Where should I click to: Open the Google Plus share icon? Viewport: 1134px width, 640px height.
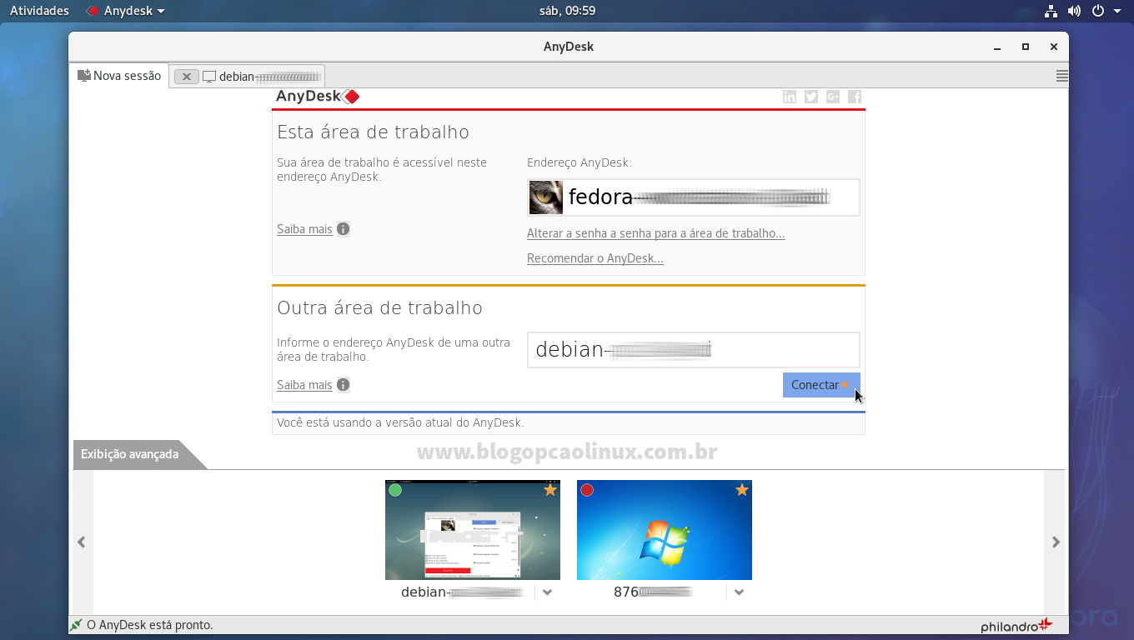tap(833, 97)
